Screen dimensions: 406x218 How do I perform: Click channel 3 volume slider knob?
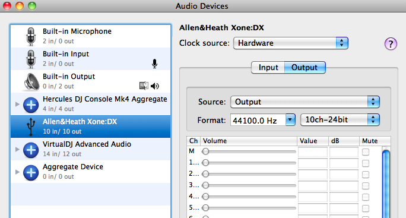205,185
